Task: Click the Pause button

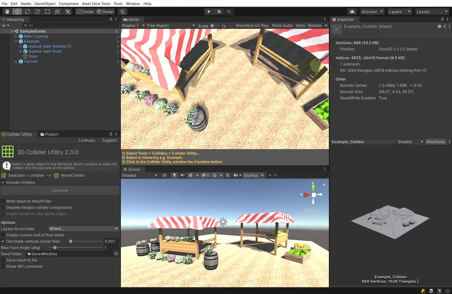Action: click(219, 12)
